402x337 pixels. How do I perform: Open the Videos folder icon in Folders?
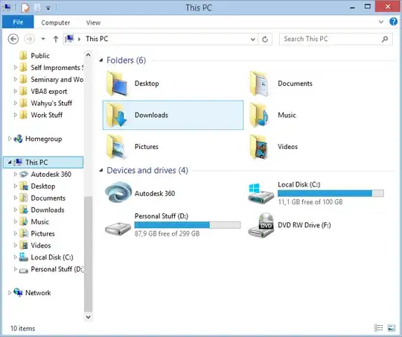[259, 147]
